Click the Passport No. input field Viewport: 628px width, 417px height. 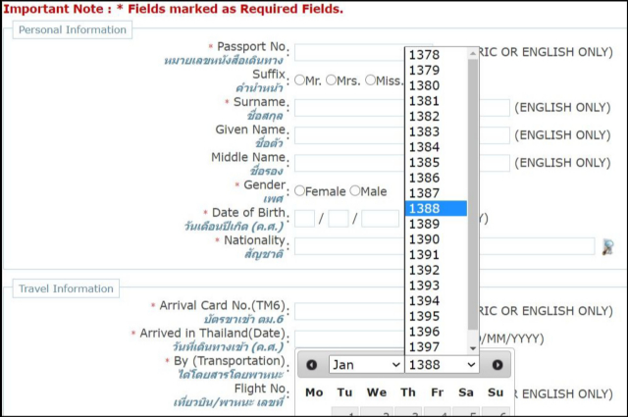[348, 53]
